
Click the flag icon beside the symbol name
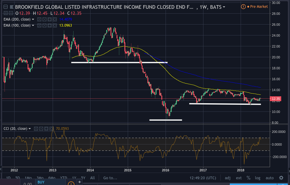[x=12, y=7]
